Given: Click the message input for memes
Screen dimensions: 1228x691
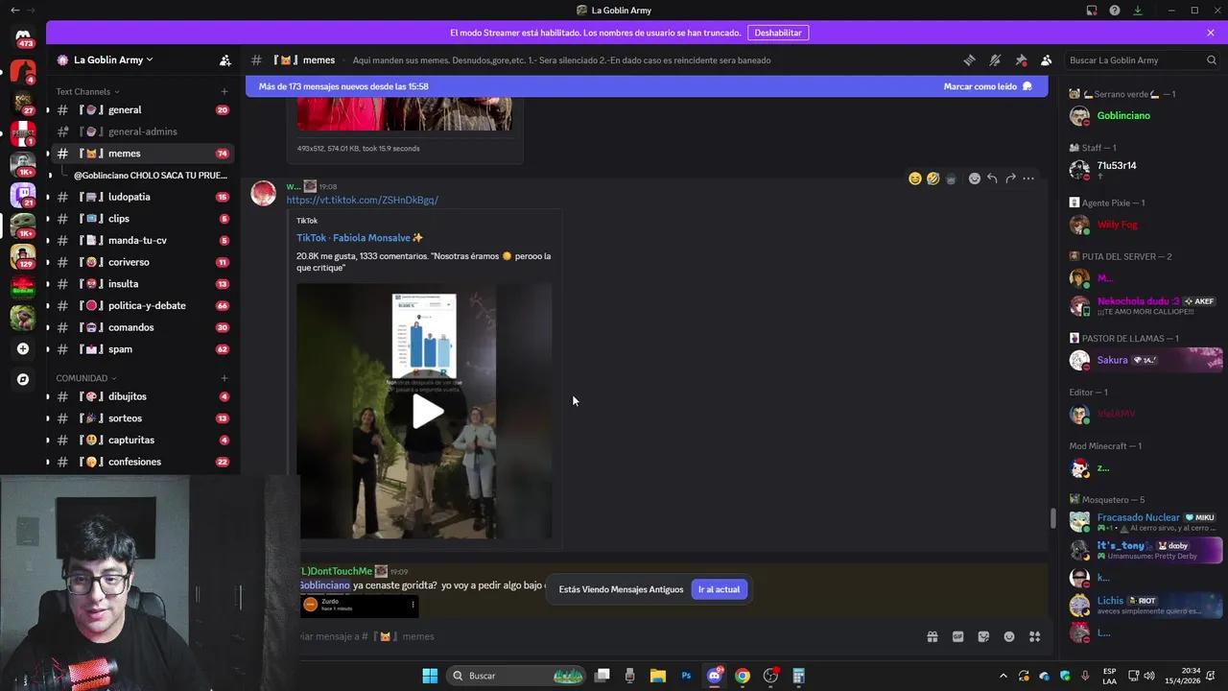Looking at the screenshot, I should coord(604,636).
